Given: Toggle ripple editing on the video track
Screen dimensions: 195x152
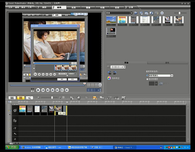Looking at the screenshot, I should [9, 110].
